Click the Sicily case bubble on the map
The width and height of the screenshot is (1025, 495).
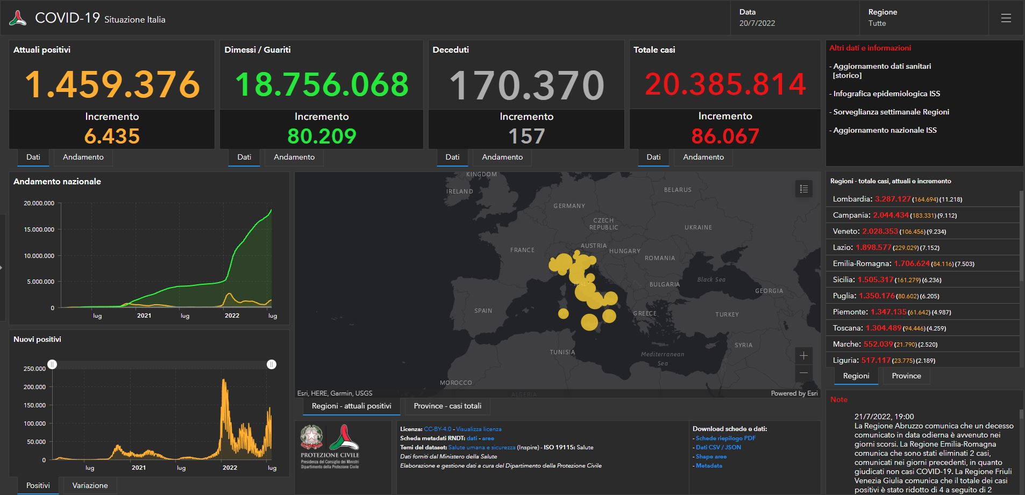(x=589, y=322)
